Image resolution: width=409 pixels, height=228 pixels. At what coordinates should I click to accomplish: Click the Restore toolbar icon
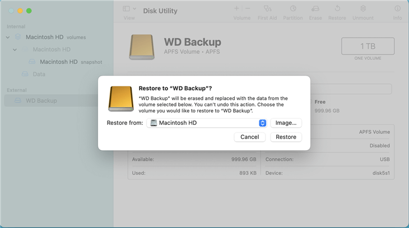coord(337,9)
